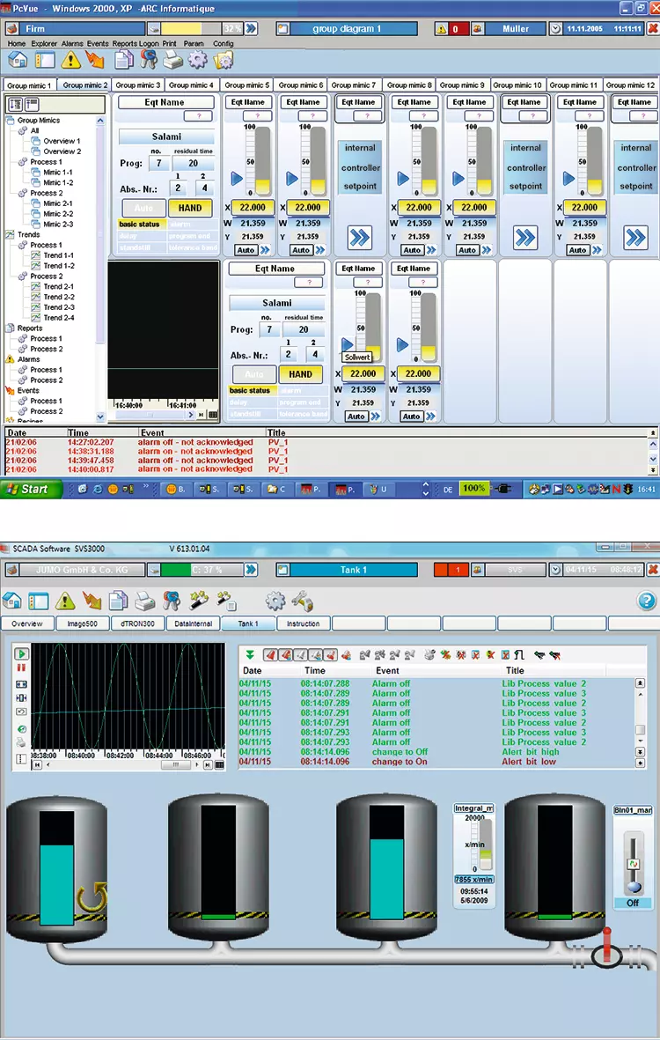Toggle HAND mode in the upper Salami panel

pos(190,208)
